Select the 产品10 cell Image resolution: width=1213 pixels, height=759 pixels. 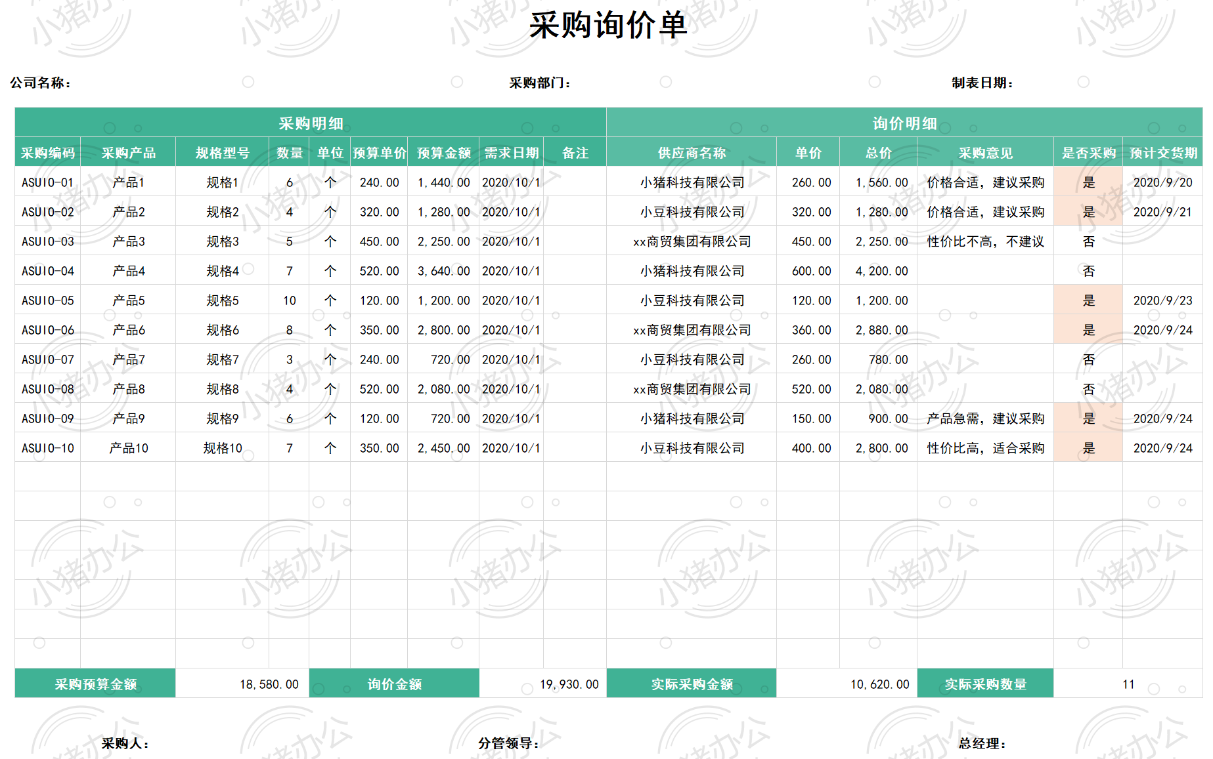[129, 448]
